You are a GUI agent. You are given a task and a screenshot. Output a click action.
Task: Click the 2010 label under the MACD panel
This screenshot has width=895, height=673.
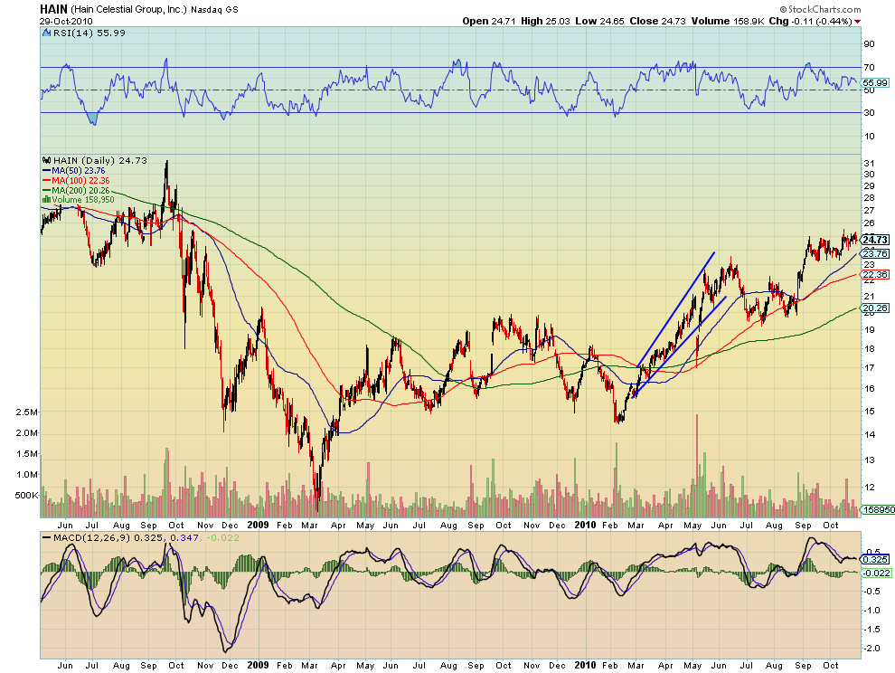[585, 666]
